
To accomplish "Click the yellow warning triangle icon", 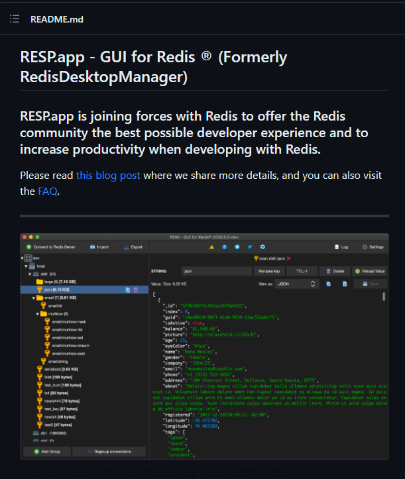I will pyautogui.click(x=211, y=247).
